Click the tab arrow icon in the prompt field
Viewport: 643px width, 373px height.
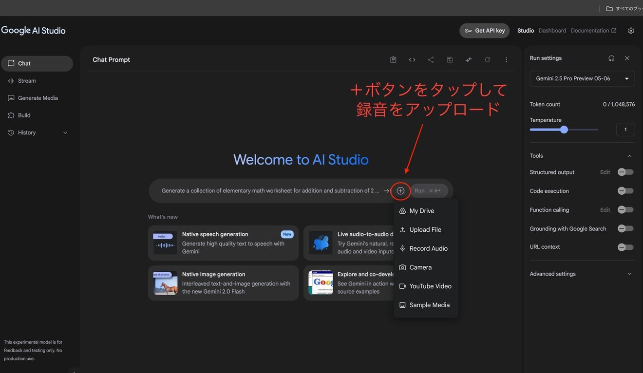point(387,191)
